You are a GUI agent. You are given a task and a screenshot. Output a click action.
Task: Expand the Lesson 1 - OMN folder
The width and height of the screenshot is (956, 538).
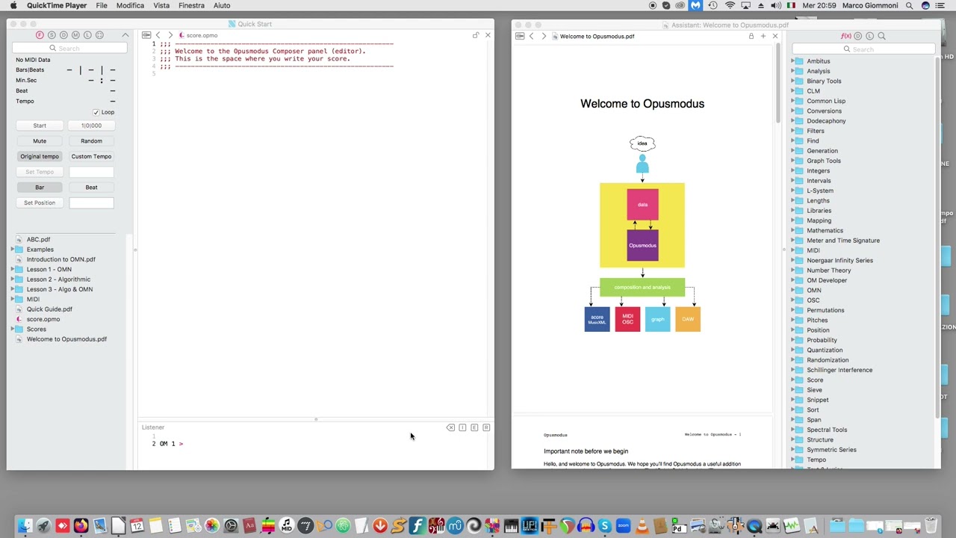click(x=13, y=269)
